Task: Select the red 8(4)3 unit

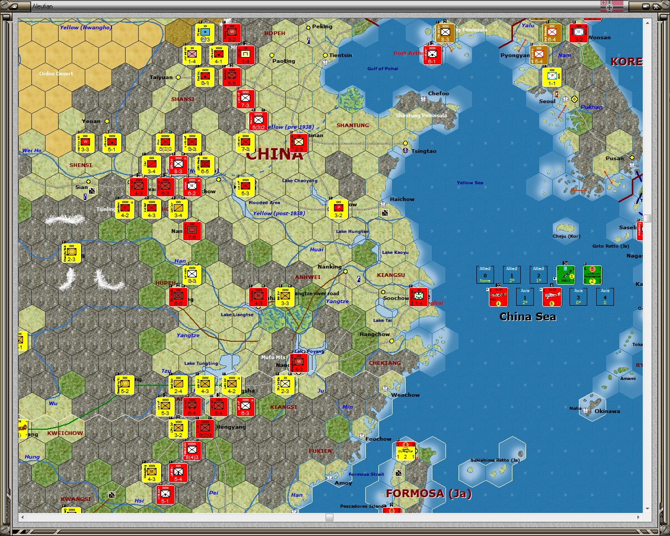Action: pyautogui.click(x=192, y=451)
